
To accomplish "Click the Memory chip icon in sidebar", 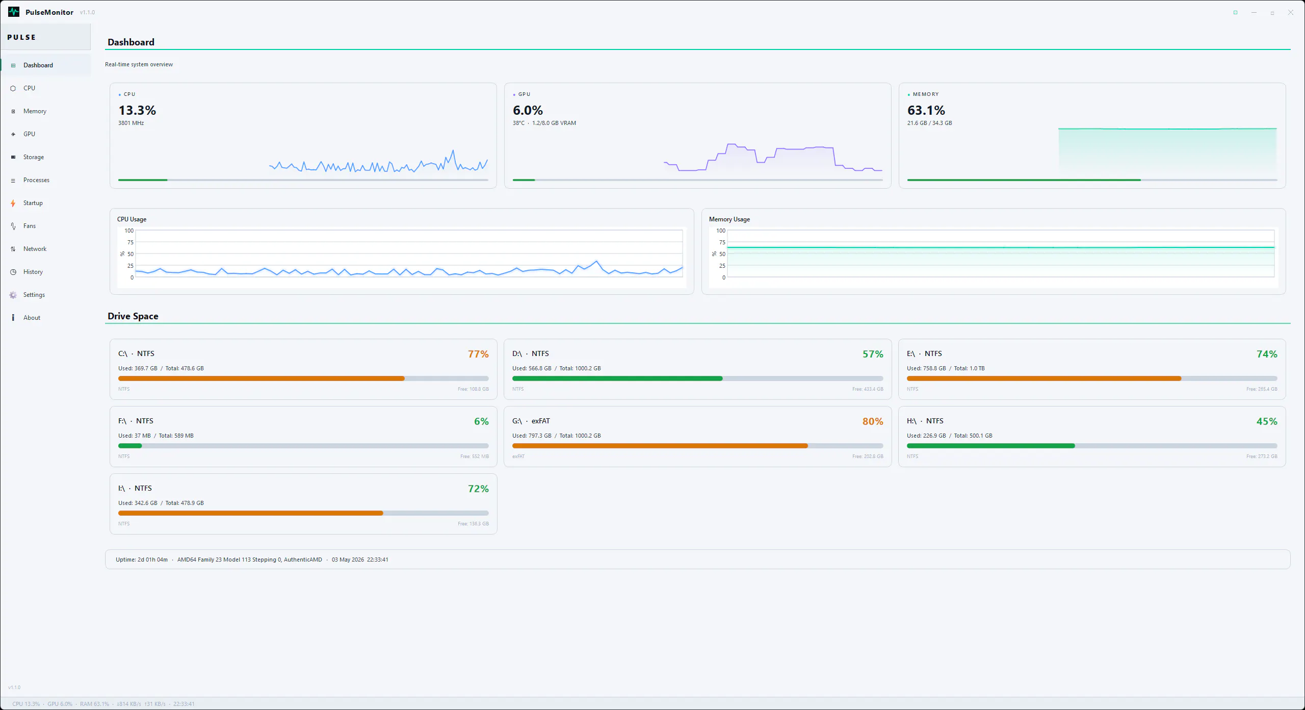I will 13,111.
